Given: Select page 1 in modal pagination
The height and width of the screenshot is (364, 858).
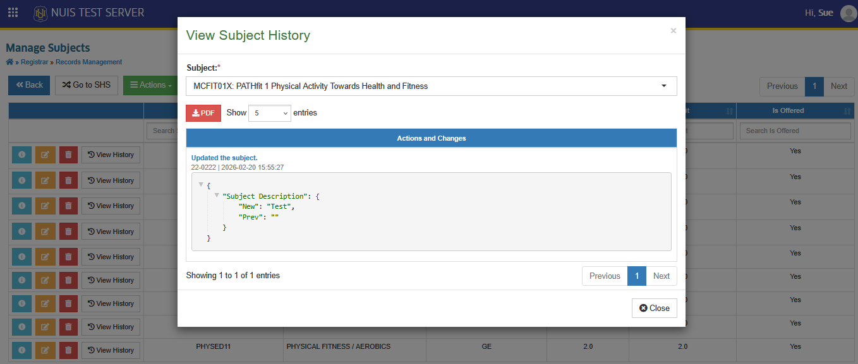Looking at the screenshot, I should (x=637, y=276).
